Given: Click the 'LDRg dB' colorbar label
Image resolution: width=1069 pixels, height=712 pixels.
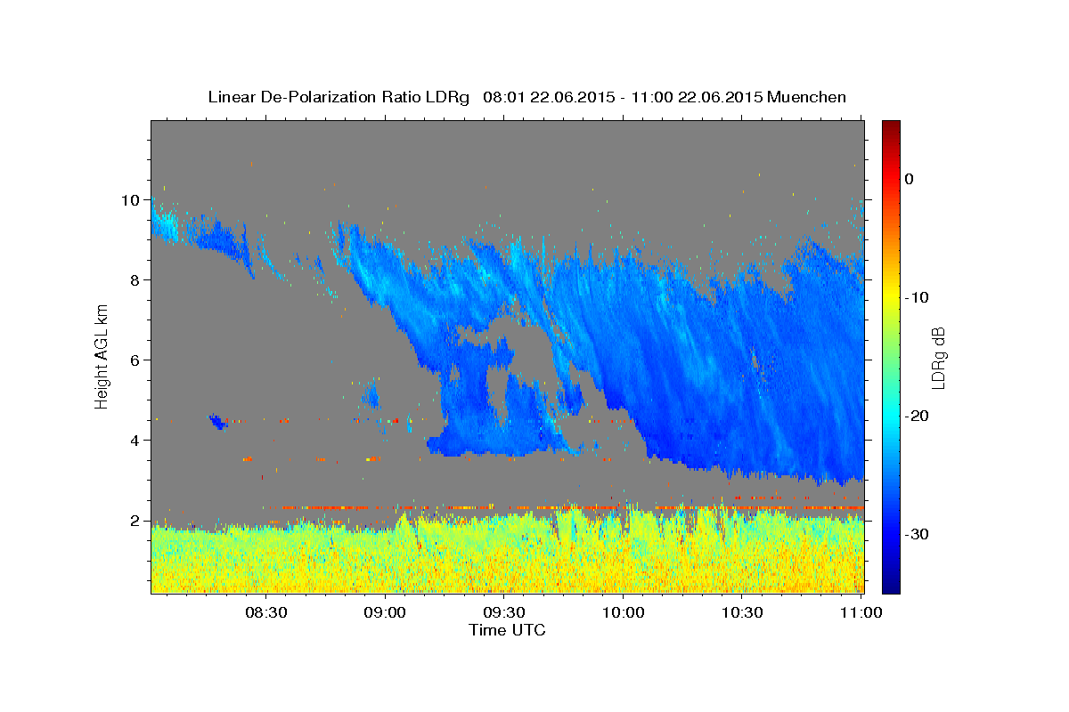Looking at the screenshot, I should 937,357.
